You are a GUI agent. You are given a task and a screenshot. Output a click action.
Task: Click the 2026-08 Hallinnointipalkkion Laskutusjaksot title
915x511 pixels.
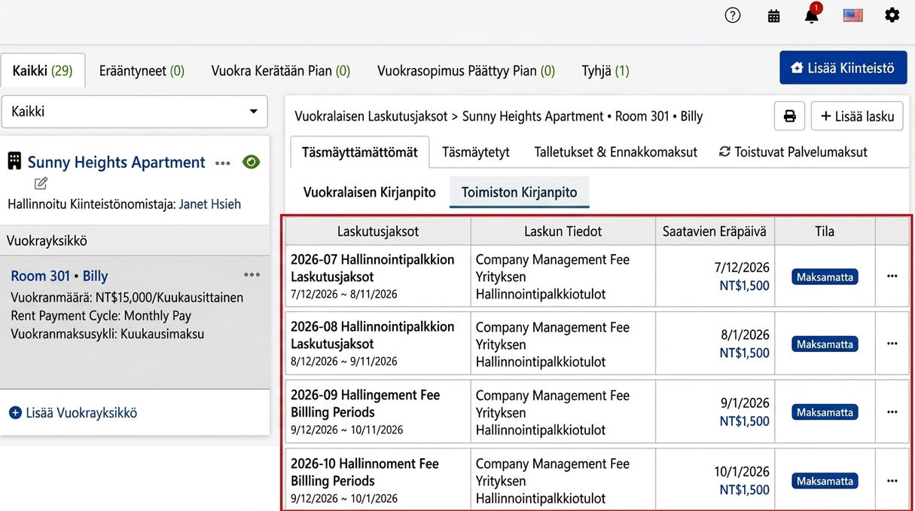click(x=373, y=335)
